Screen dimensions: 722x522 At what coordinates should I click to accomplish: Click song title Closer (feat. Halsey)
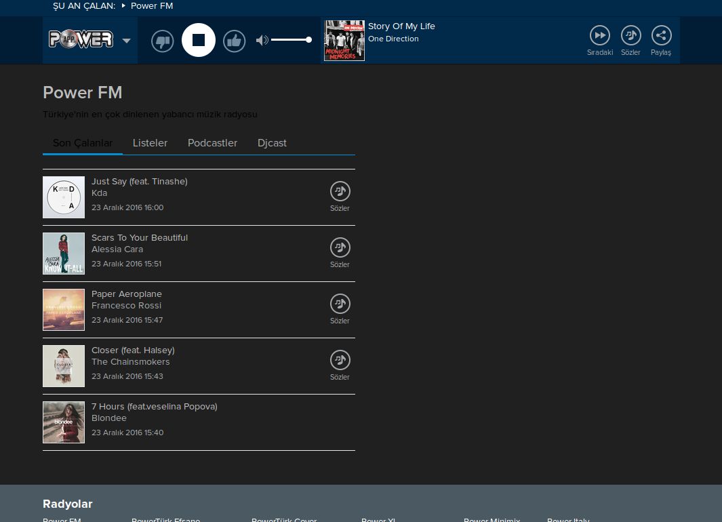pyautogui.click(x=133, y=350)
